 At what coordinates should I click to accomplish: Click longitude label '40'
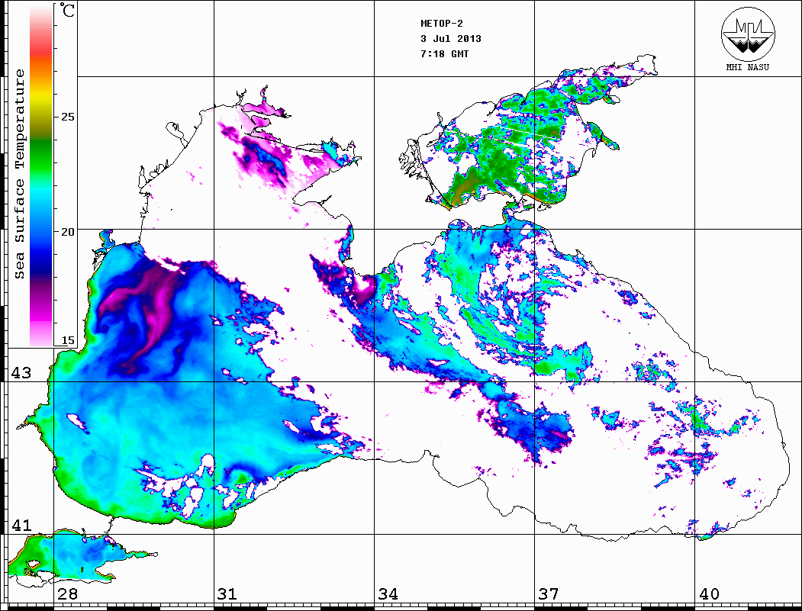pos(709,593)
